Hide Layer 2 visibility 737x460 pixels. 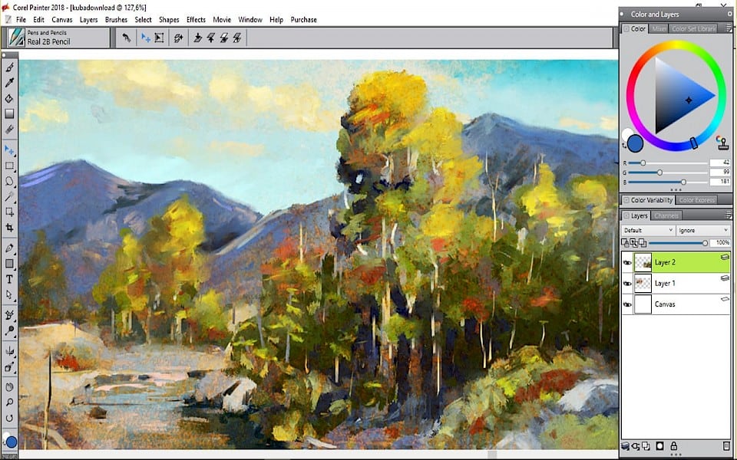[627, 261]
